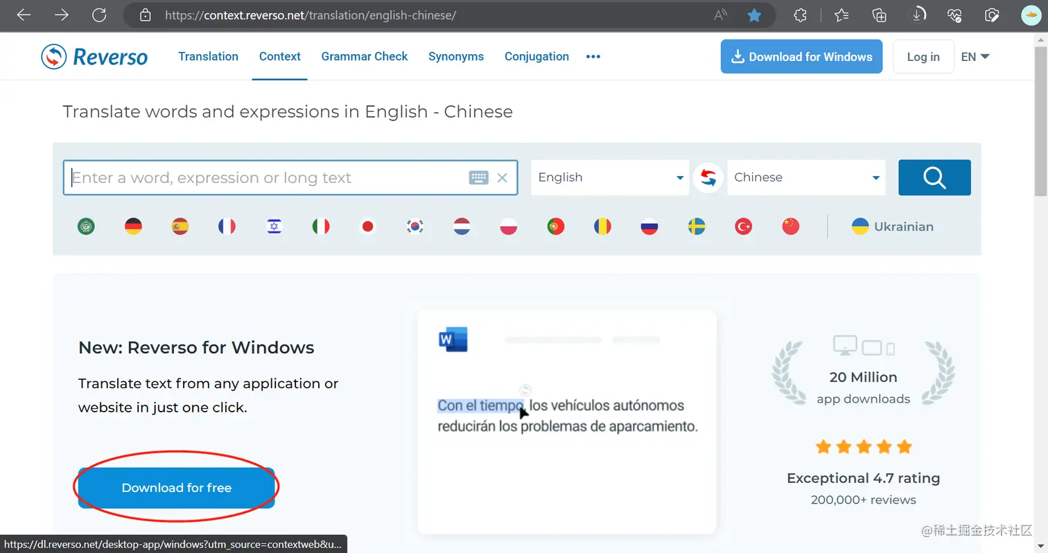Choose the Hebrew (Israel) flag
This screenshot has width=1048, height=553.
(x=274, y=227)
